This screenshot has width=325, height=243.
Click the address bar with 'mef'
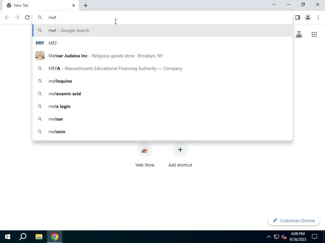[x=162, y=17]
